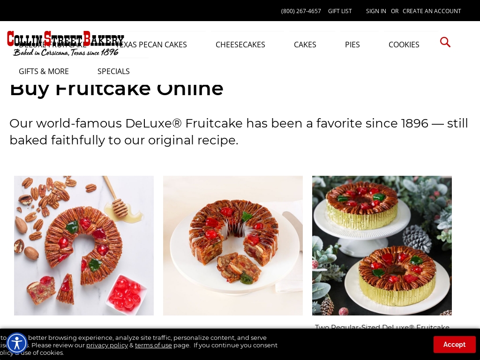The image size is (480, 360).
Task: View fruitcake with honey dipper and pecans
Action: coord(84,246)
